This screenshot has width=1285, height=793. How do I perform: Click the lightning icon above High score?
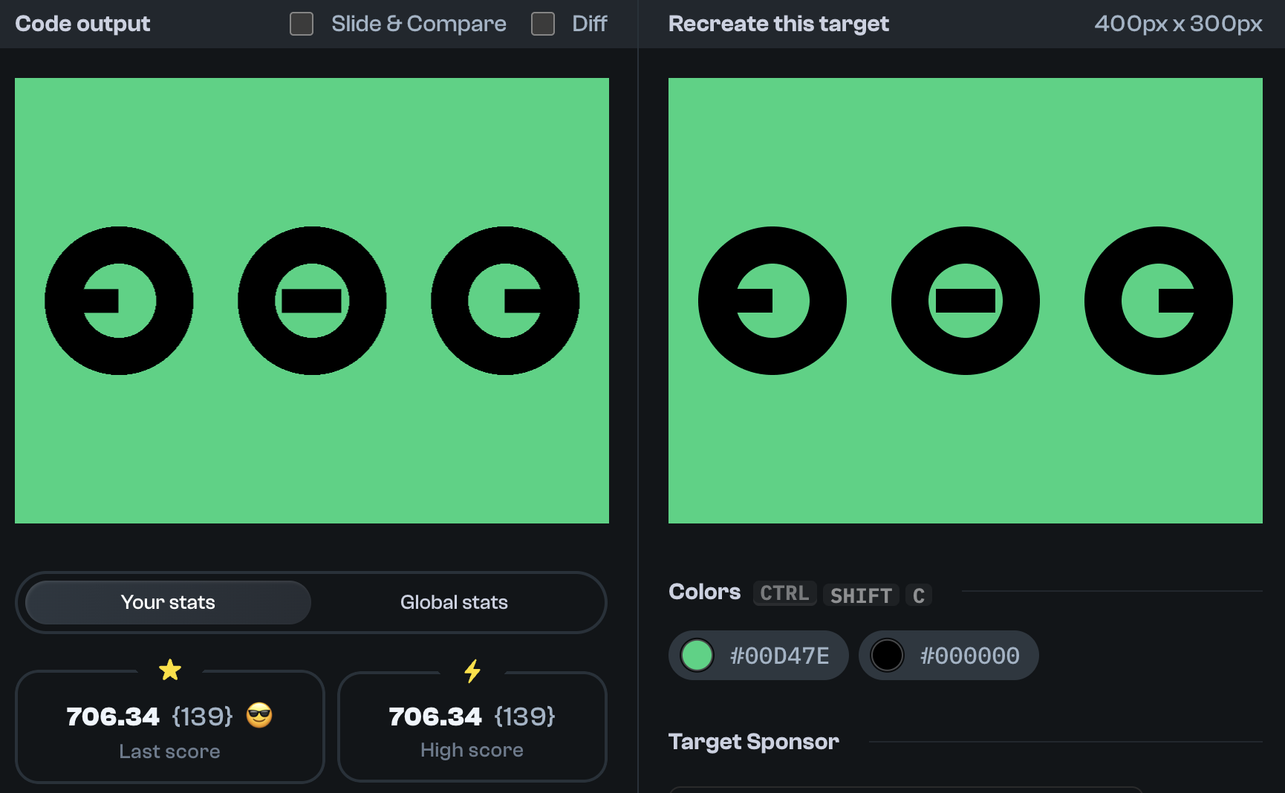[472, 670]
